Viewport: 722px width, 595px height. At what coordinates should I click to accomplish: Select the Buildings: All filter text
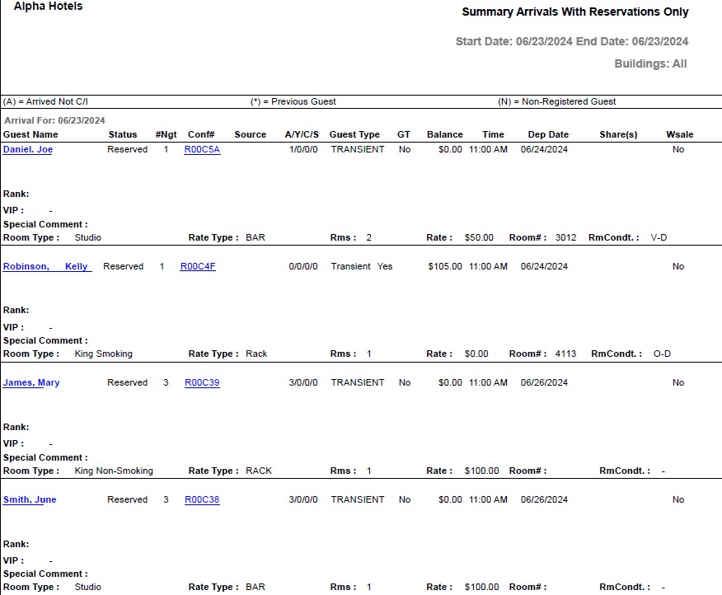pyautogui.click(x=649, y=63)
